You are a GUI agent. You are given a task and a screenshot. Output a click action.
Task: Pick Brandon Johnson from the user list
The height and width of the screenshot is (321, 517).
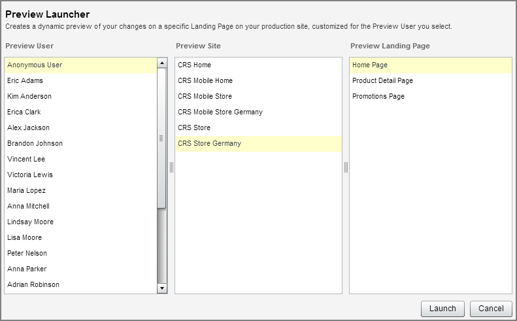click(35, 144)
